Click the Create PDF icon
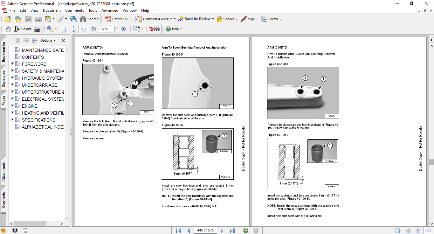This screenshot has height=234, width=434. (108, 19)
